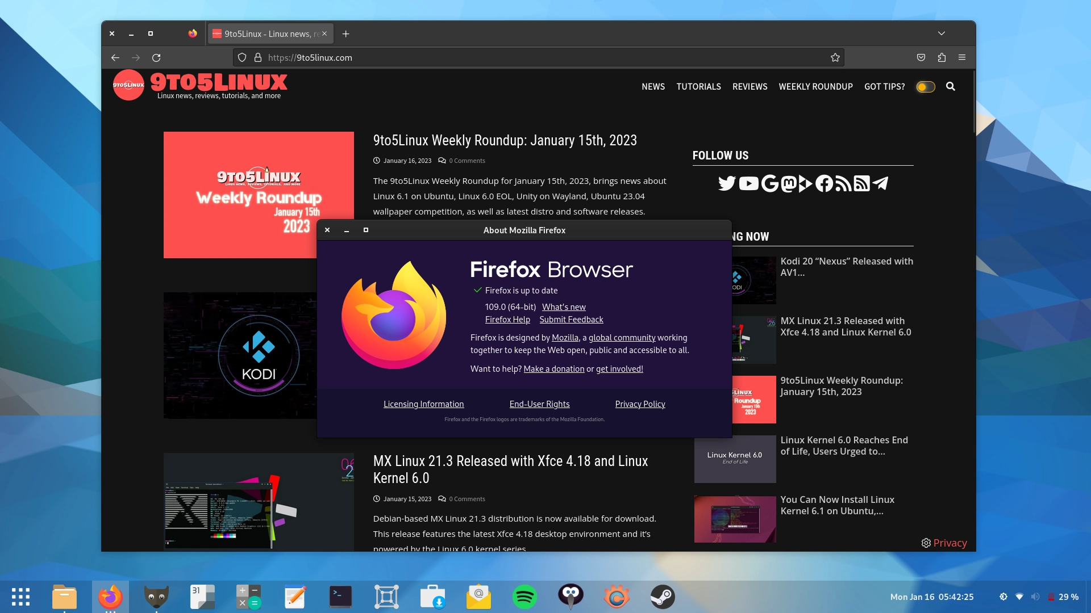Open the 9to5Linux YouTube channel icon
The image size is (1091, 613).
[x=748, y=183]
